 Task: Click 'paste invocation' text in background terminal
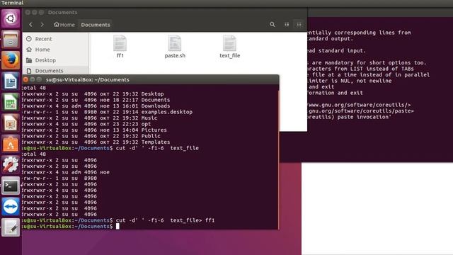tap(364, 117)
